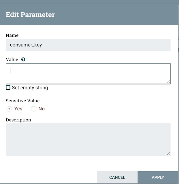Image resolution: width=179 pixels, height=184 pixels.
Task: Grab the Value box resize handle
Action: click(x=169, y=82)
